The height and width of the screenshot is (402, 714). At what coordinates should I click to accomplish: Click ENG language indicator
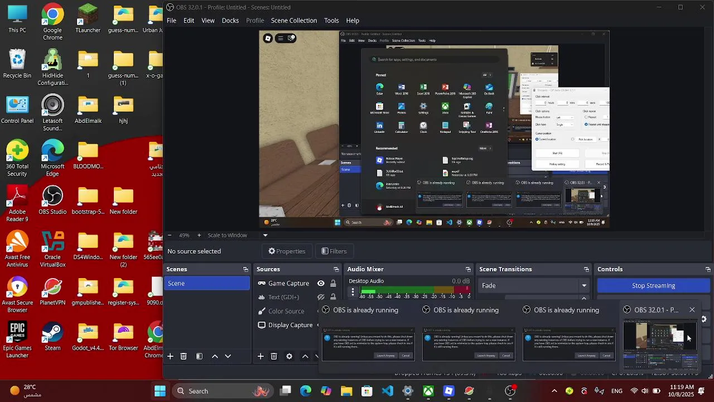pyautogui.click(x=617, y=391)
